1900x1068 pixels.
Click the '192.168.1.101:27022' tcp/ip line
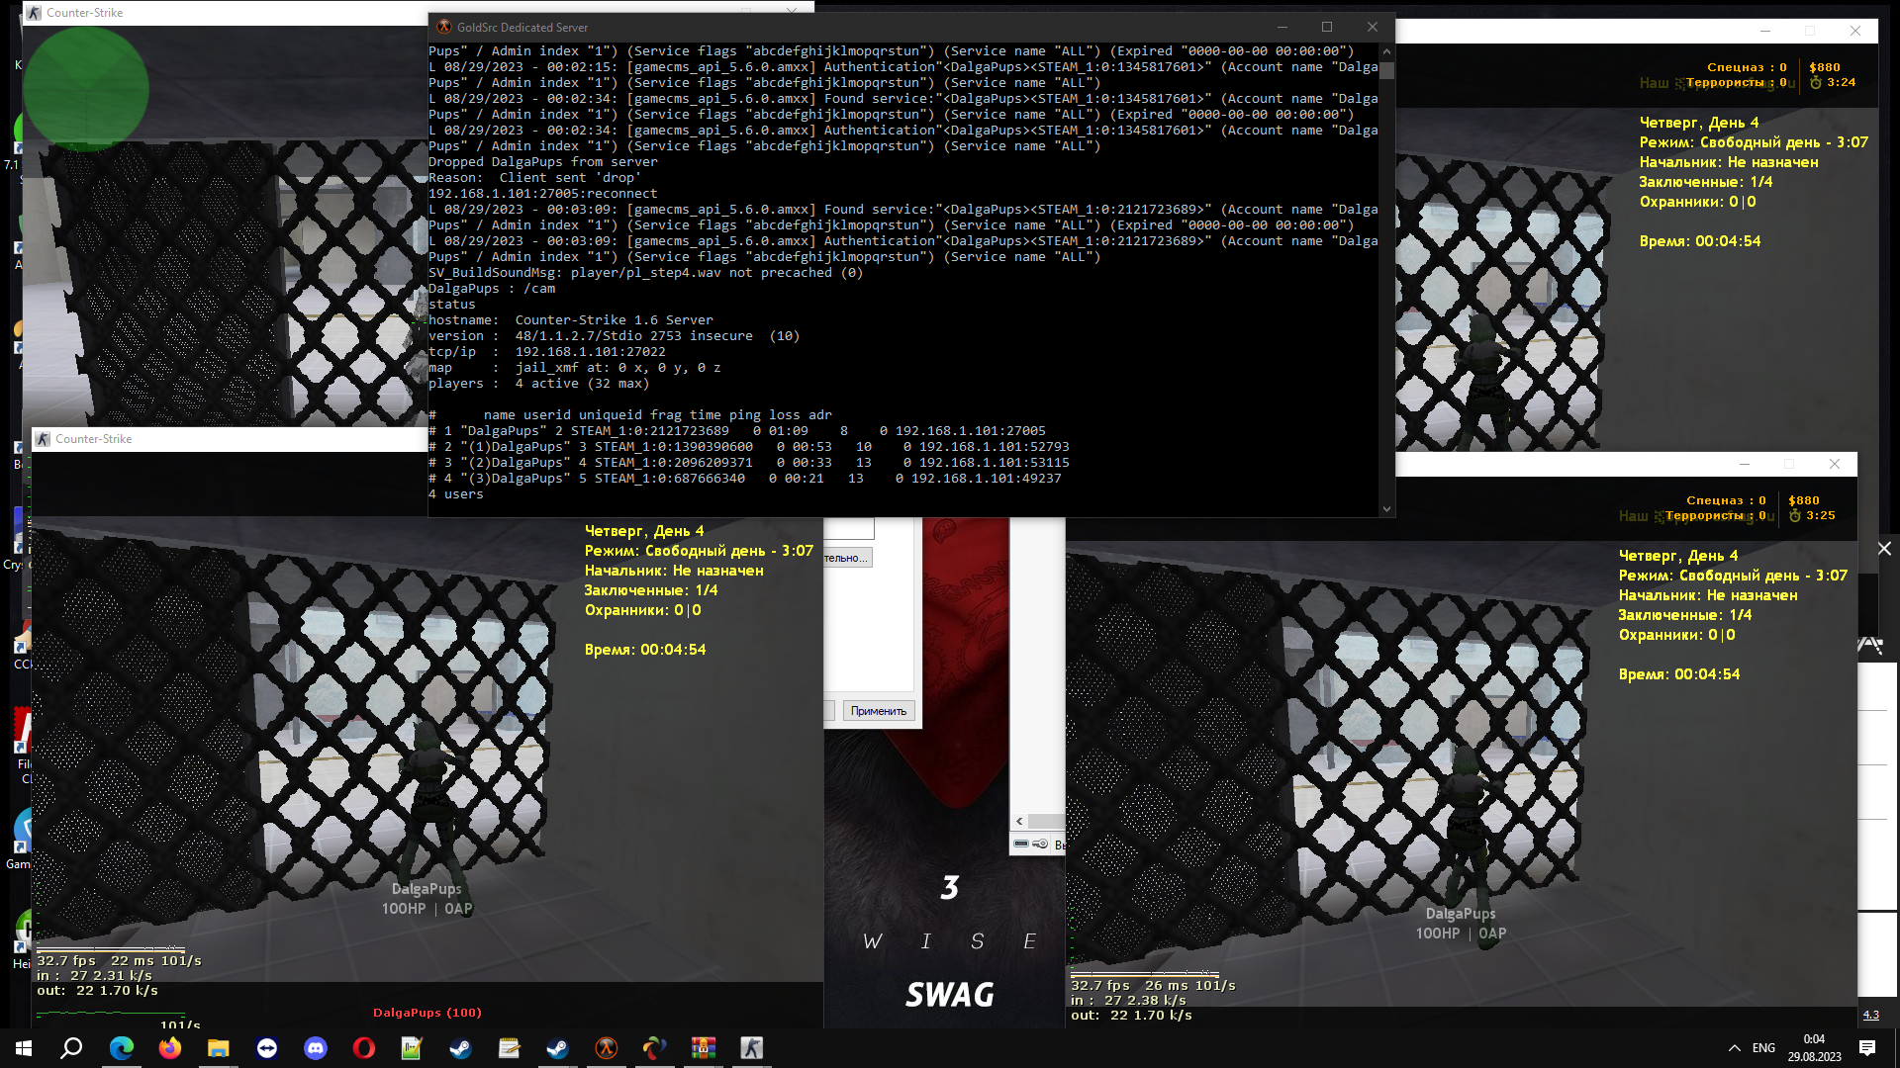[x=547, y=352]
